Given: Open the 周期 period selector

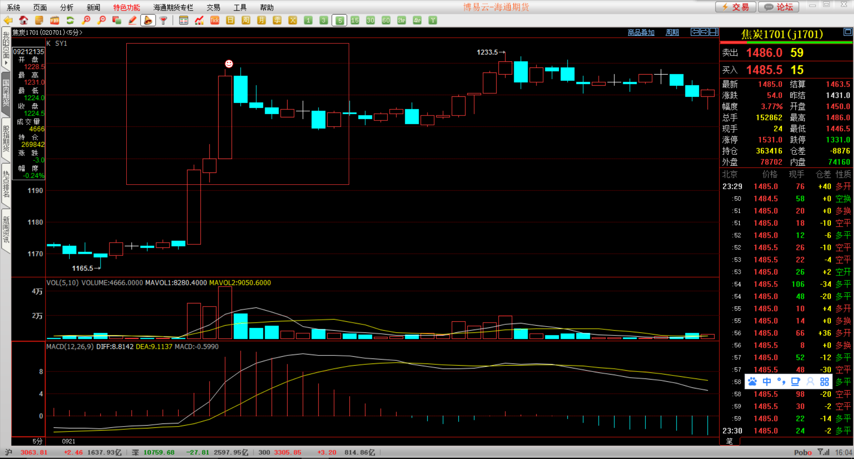Looking at the screenshot, I should (672, 32).
